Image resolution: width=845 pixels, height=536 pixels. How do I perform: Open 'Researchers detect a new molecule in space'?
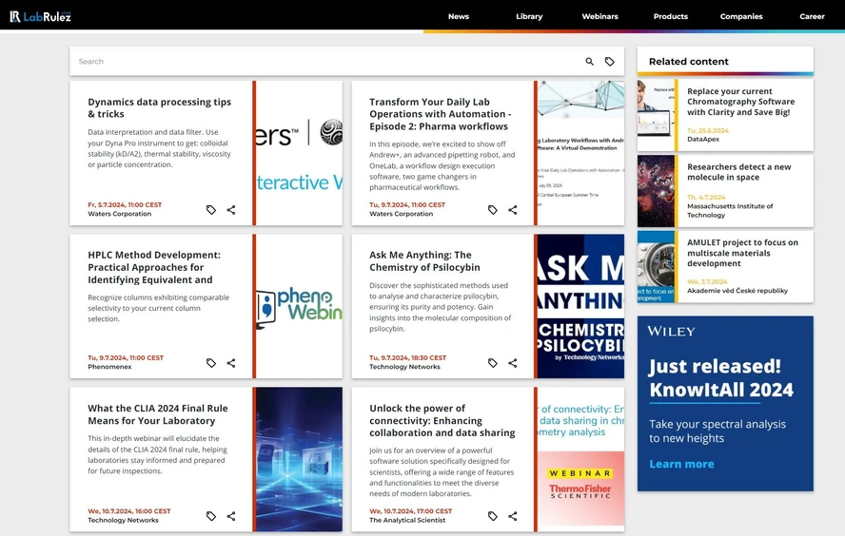click(739, 172)
